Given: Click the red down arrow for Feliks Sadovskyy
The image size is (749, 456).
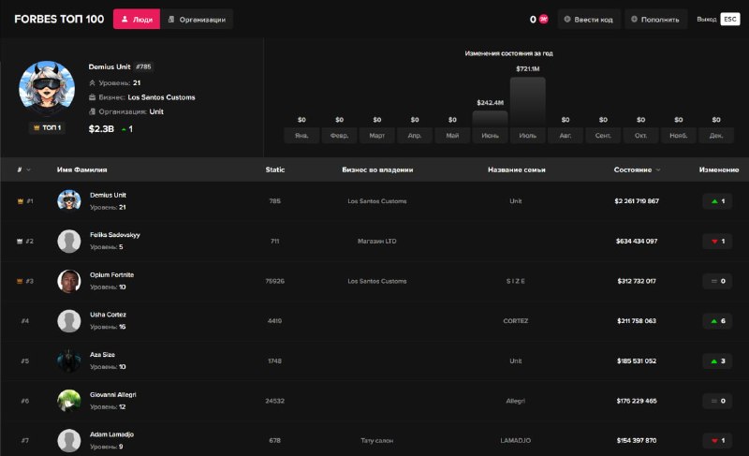Looking at the screenshot, I should tap(714, 242).
